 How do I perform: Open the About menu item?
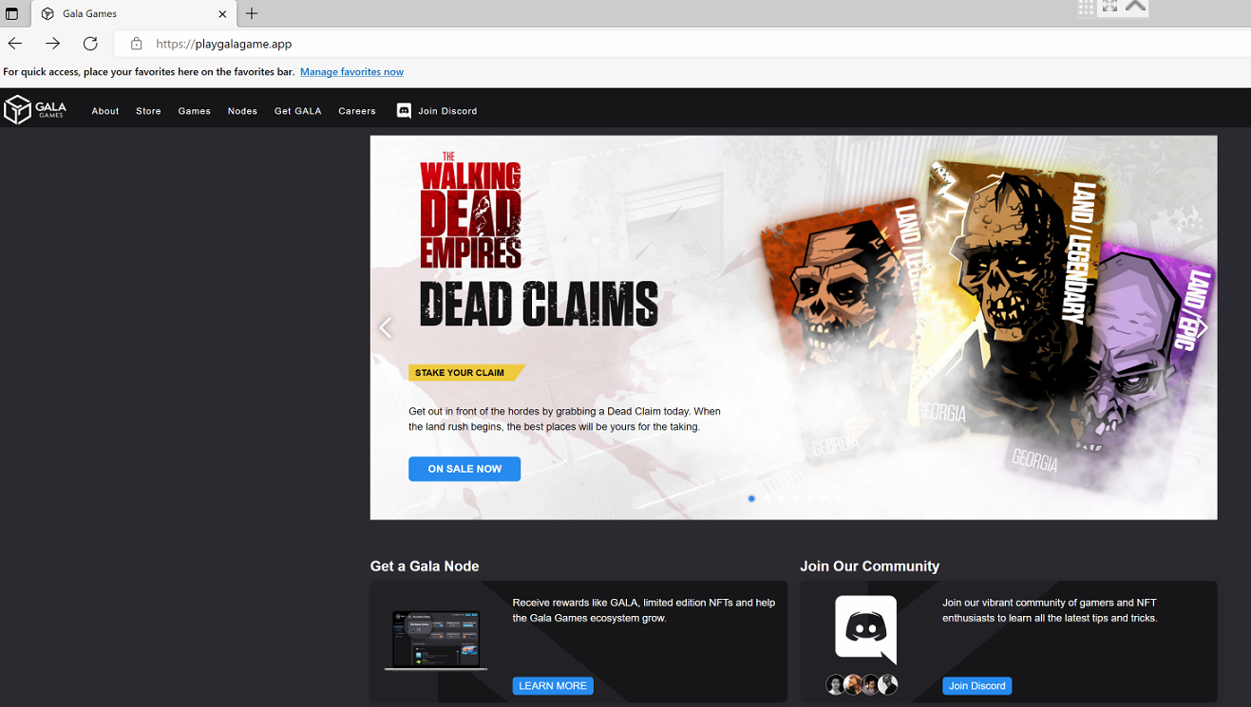pyautogui.click(x=105, y=111)
